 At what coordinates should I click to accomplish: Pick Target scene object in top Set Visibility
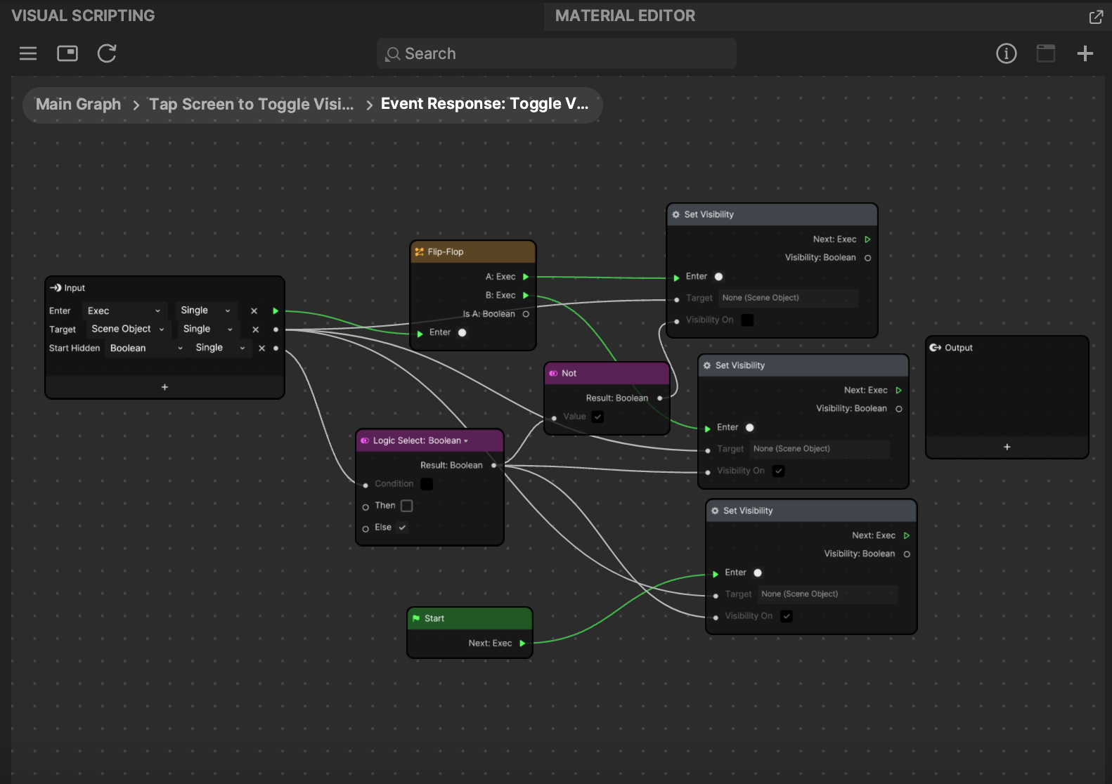788,298
